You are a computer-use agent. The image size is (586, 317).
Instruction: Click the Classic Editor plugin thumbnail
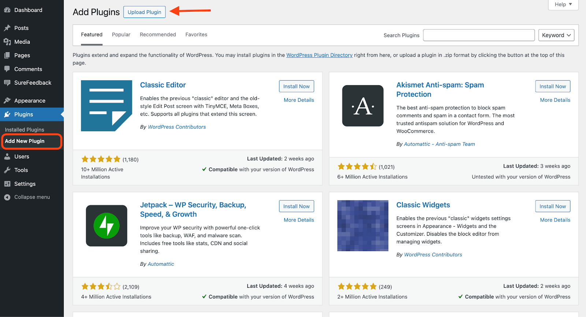(107, 106)
